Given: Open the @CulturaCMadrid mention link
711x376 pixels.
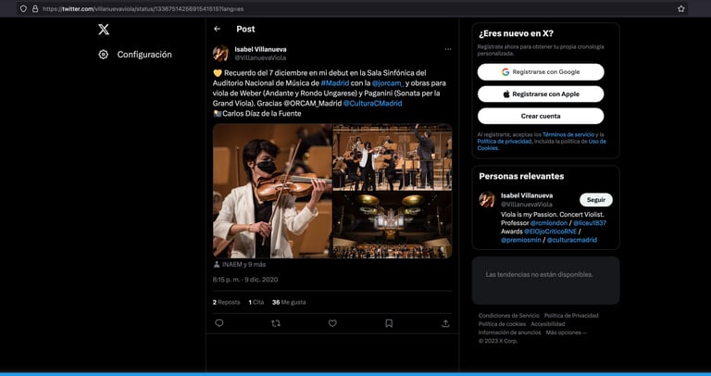Looking at the screenshot, I should coord(372,104).
